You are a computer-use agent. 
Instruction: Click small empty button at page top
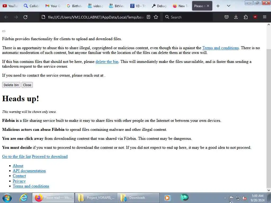pyautogui.click(x=4, y=31)
